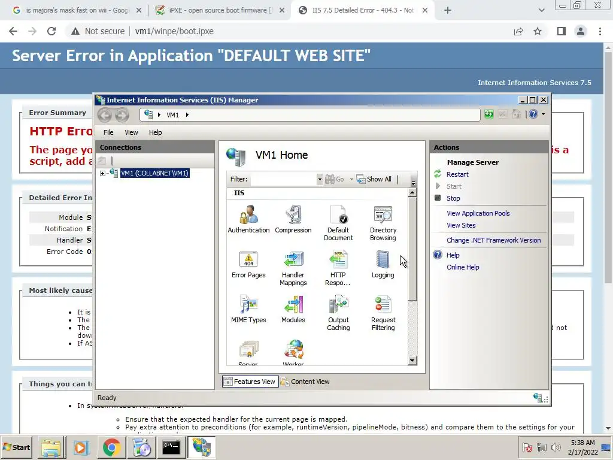Image resolution: width=613 pixels, height=460 pixels.
Task: Open Command Prompt from the taskbar
Action: click(171, 447)
